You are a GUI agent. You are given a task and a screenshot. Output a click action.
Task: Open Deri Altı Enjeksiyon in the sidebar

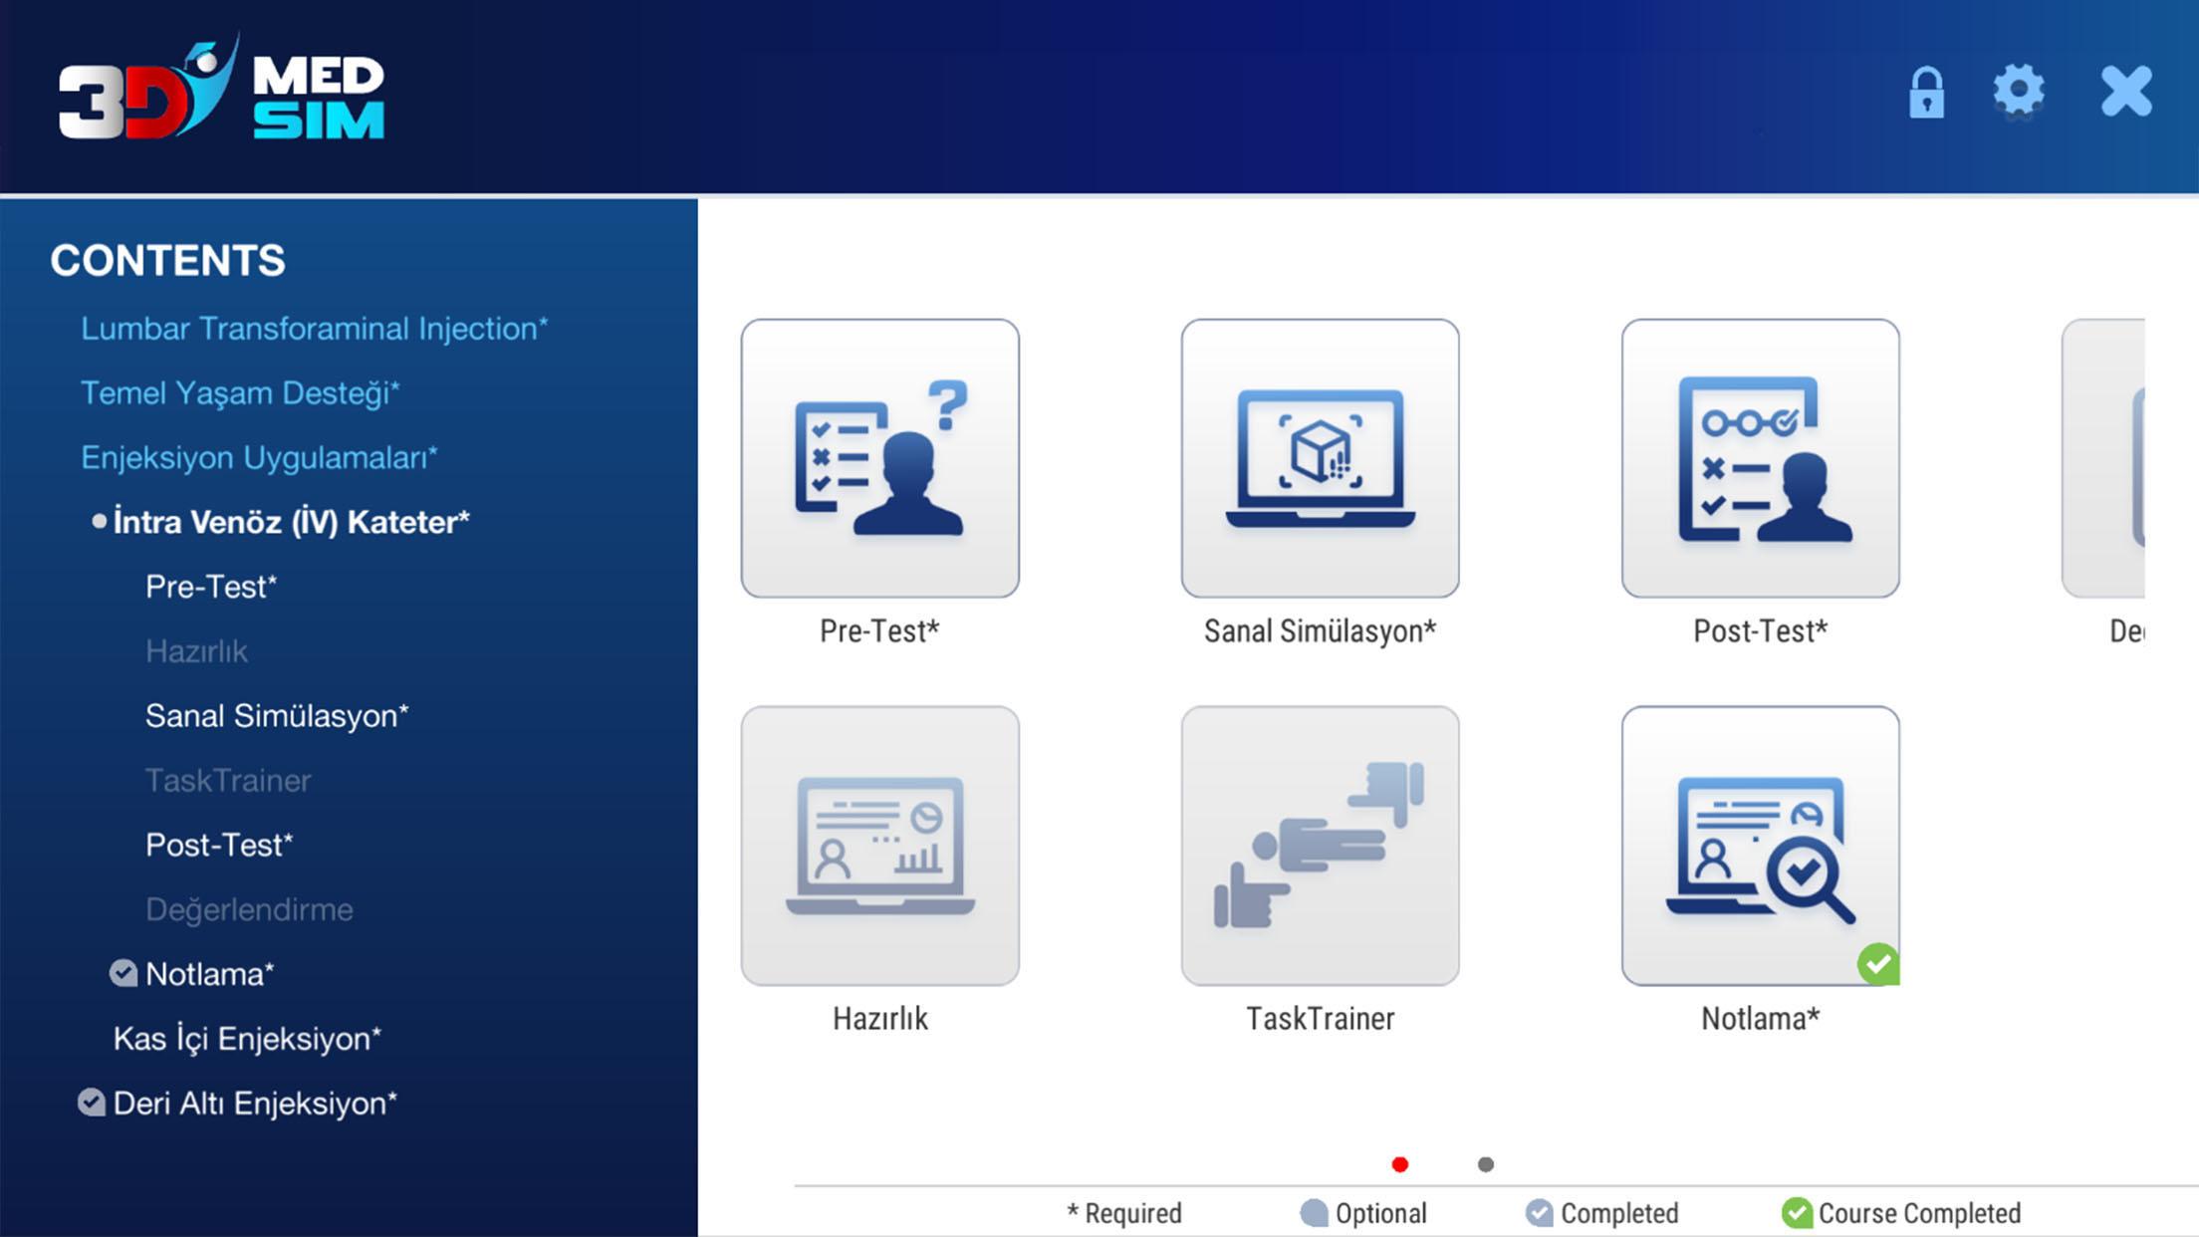[x=255, y=1104]
